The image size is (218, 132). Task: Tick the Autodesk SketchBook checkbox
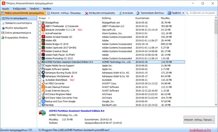[x=40, y=80]
